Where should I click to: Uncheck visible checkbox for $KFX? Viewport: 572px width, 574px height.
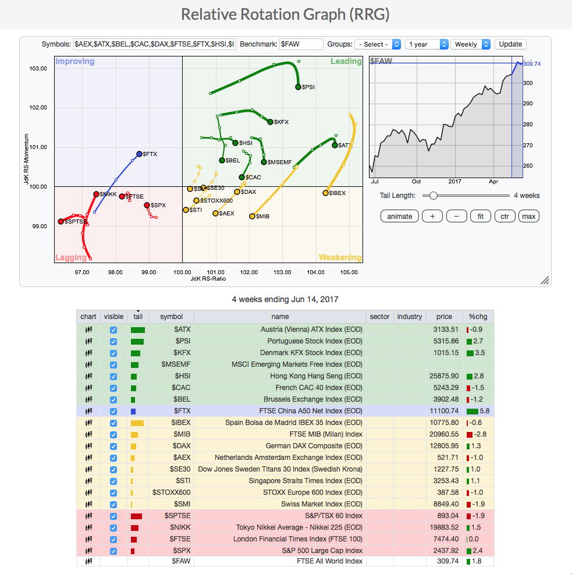113,353
